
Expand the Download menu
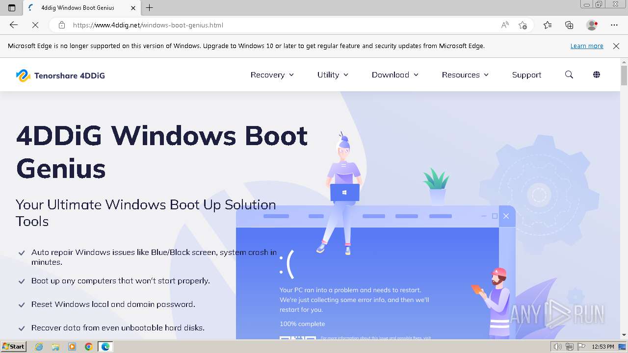point(395,75)
